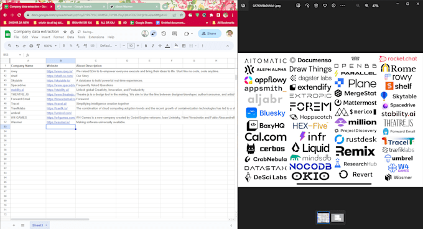Decrease font size with minus button
This screenshot has width=423, height=229.
pos(124,46)
